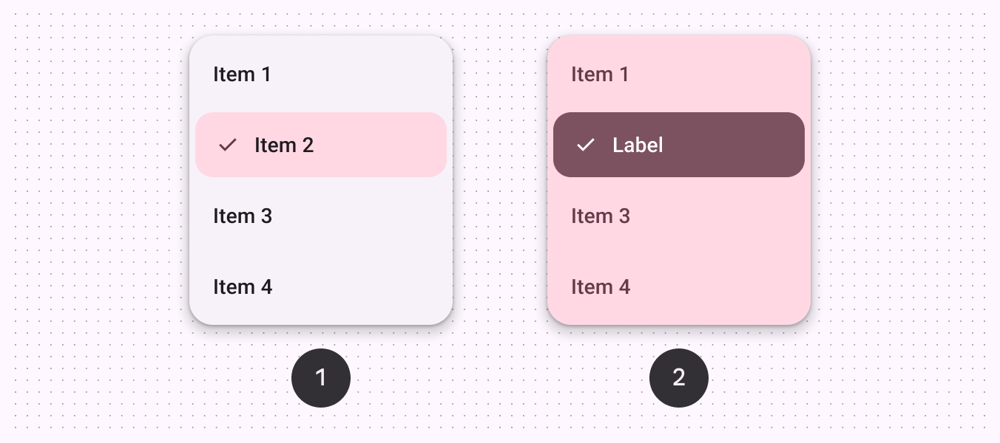This screenshot has height=443, width=1000.
Task: Pick Item 4 in the pink menu
Action: 601,287
